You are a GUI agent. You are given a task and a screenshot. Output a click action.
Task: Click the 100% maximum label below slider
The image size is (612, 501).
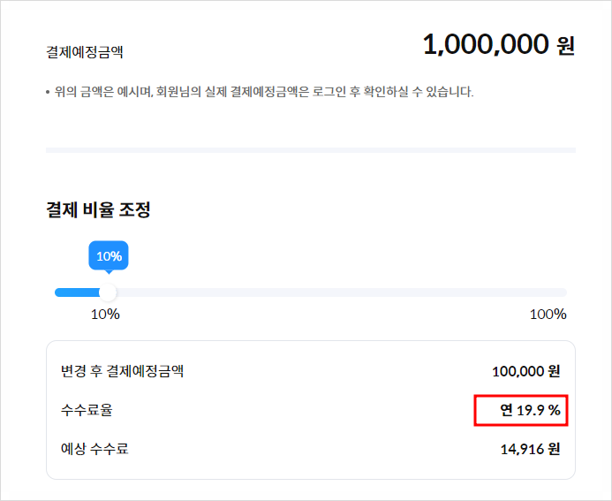(x=548, y=315)
